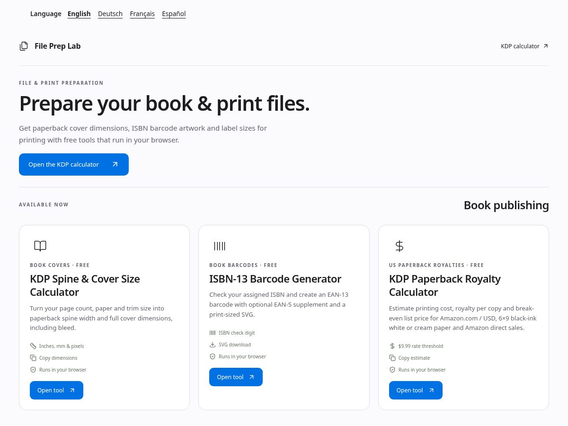This screenshot has width=568, height=426.
Task: Click the copy icon next to Copy dimensions
Action: point(33,358)
